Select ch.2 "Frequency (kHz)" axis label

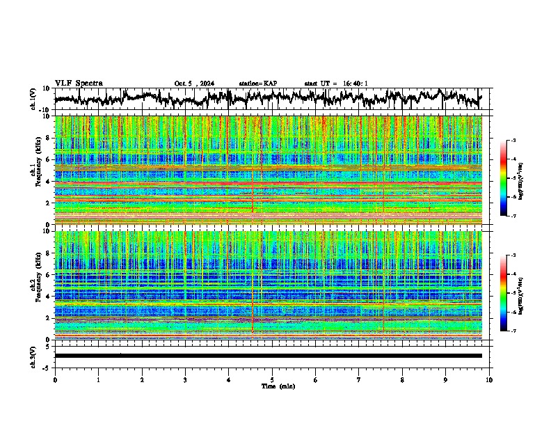pos(38,277)
